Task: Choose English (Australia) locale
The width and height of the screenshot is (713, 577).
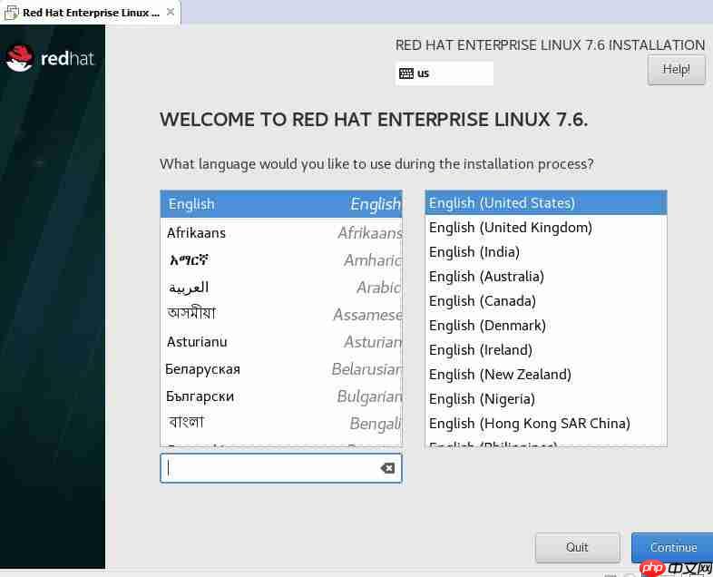Action: pyautogui.click(x=546, y=277)
